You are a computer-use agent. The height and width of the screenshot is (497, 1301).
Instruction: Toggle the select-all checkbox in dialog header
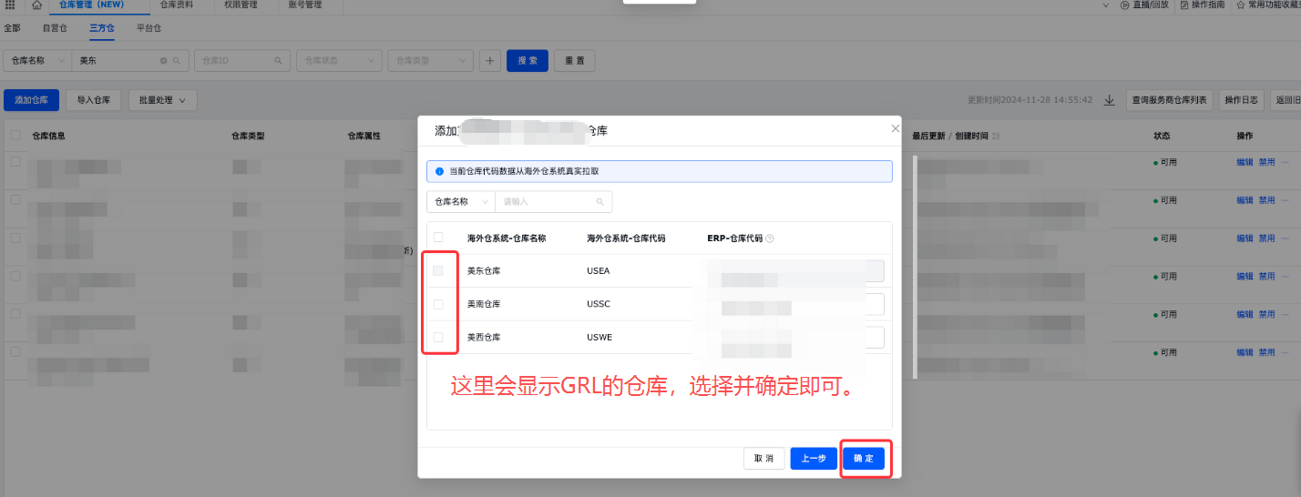click(438, 238)
